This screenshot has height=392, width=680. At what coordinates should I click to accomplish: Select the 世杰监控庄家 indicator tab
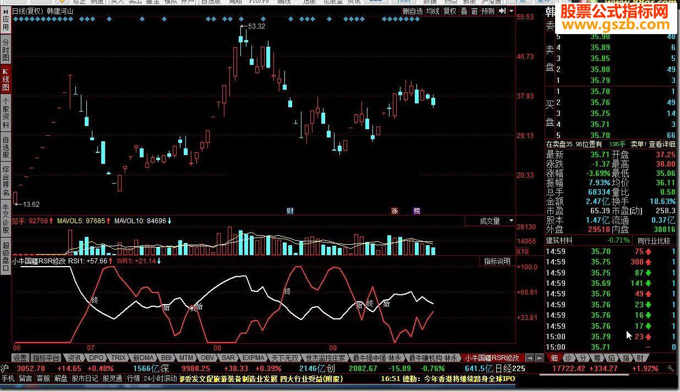(x=326, y=357)
